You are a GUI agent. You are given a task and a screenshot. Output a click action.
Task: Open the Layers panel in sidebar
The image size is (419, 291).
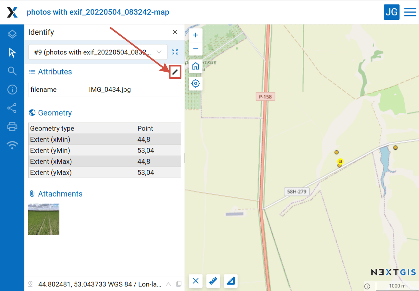tap(12, 34)
